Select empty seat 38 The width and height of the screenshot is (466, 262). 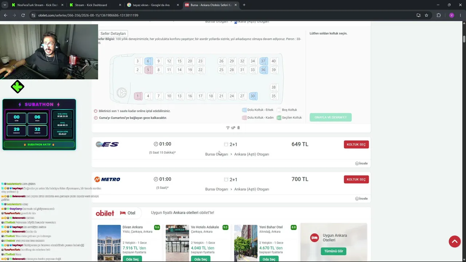pos(274,87)
